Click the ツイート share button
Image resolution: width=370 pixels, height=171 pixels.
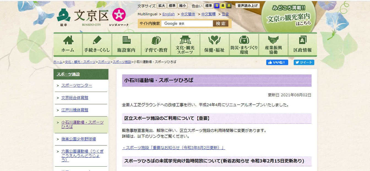[x=304, y=62]
